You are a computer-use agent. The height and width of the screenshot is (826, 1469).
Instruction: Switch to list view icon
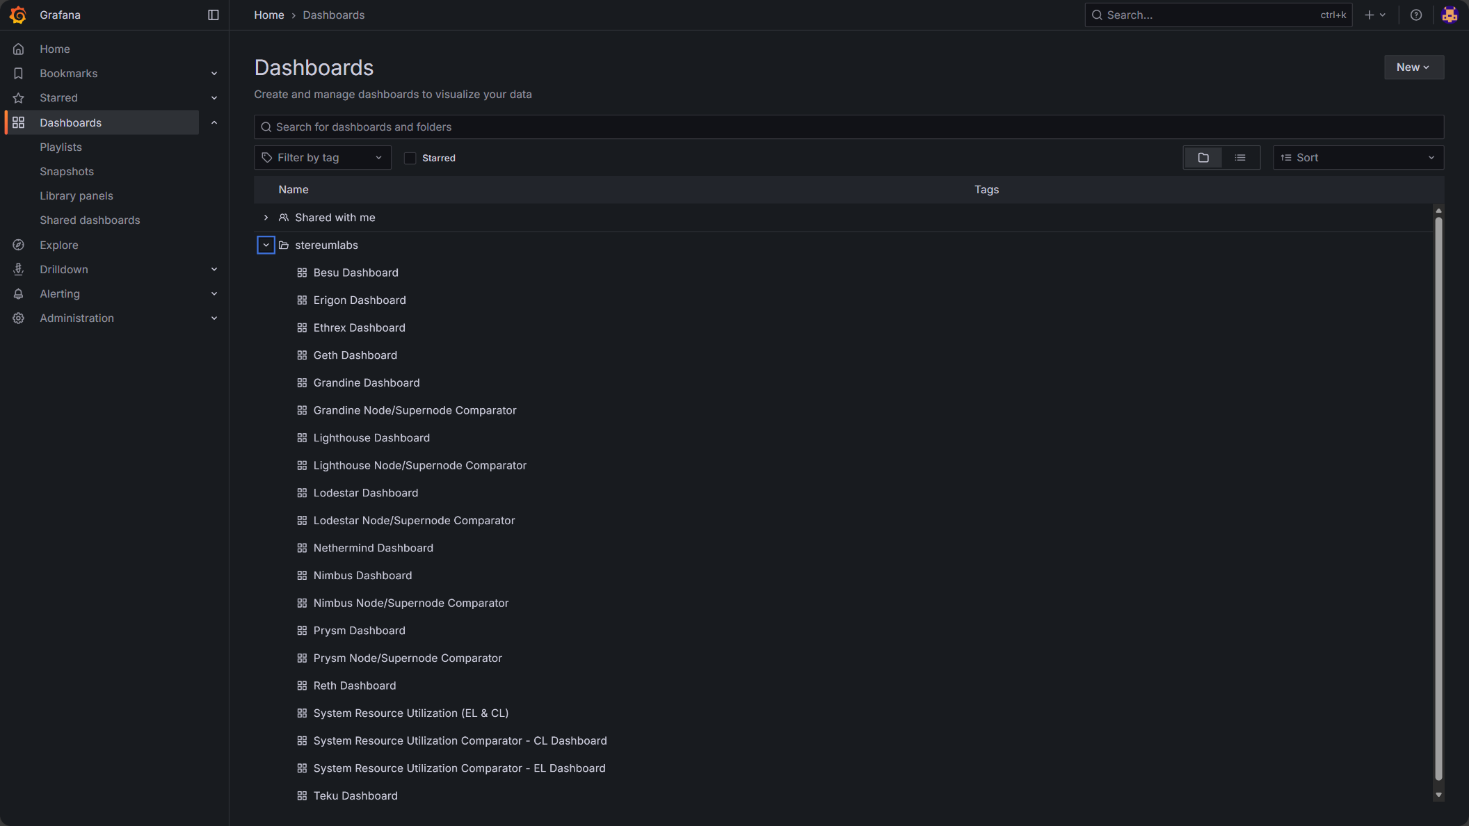(x=1240, y=158)
